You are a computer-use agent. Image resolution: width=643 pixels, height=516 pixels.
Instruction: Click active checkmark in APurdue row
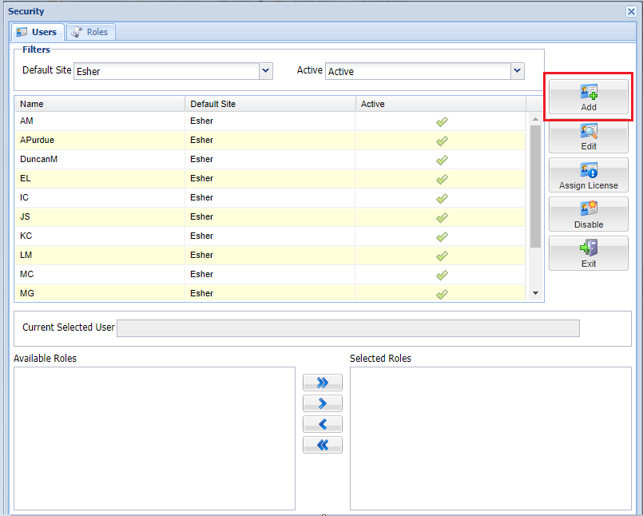[442, 141]
